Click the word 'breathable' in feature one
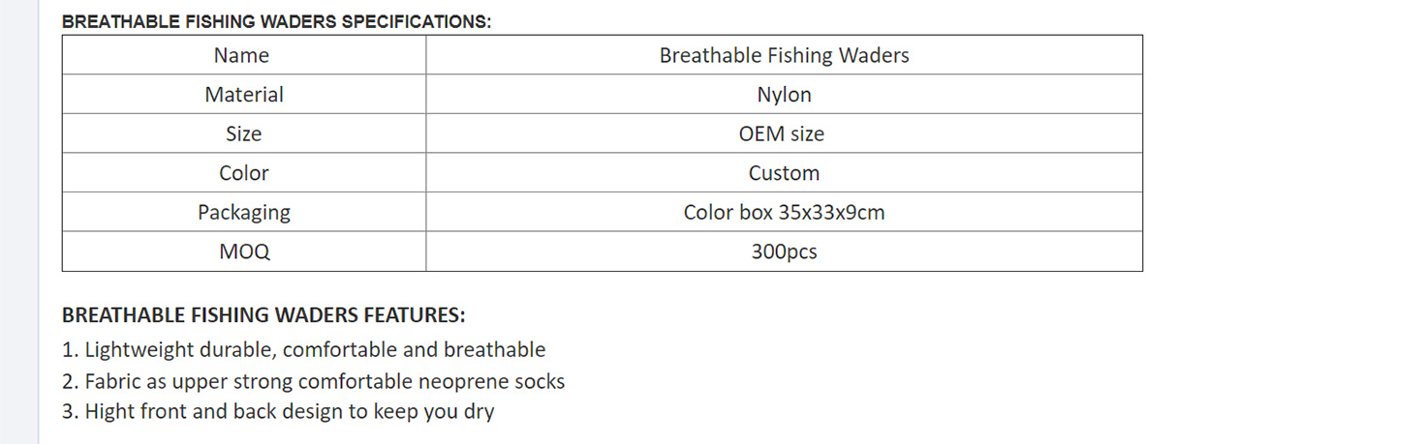1424x444 pixels. pos(494,350)
